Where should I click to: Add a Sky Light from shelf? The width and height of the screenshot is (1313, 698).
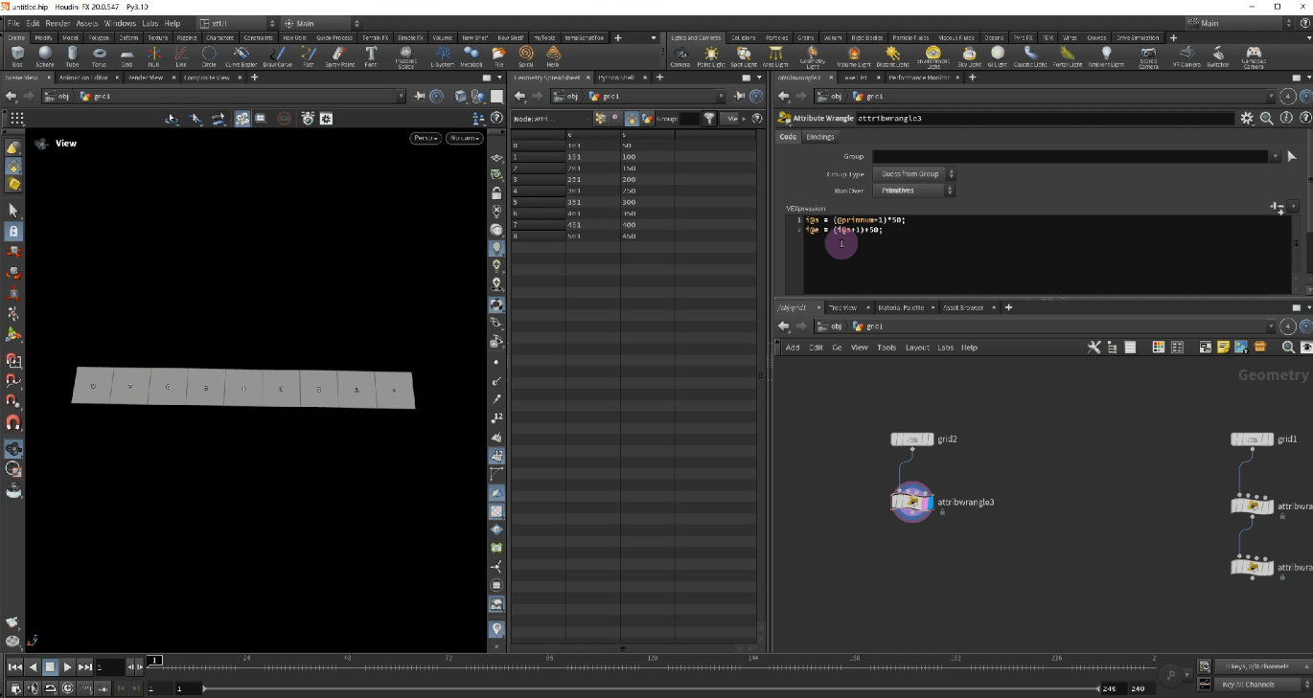point(969,56)
